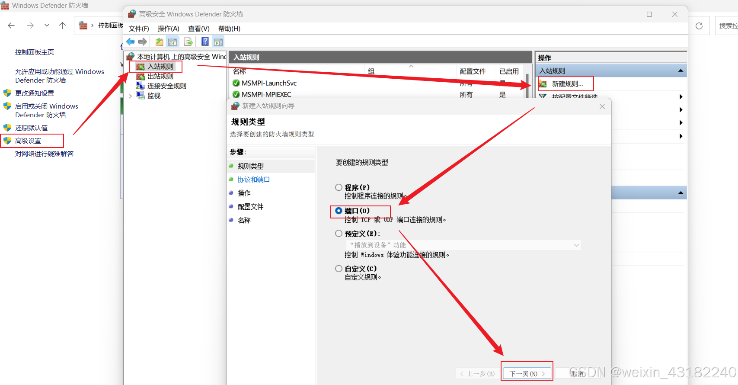This screenshot has width=738, height=385.
Task: Click the refresh icon in Control Panel
Action: (x=699, y=26)
